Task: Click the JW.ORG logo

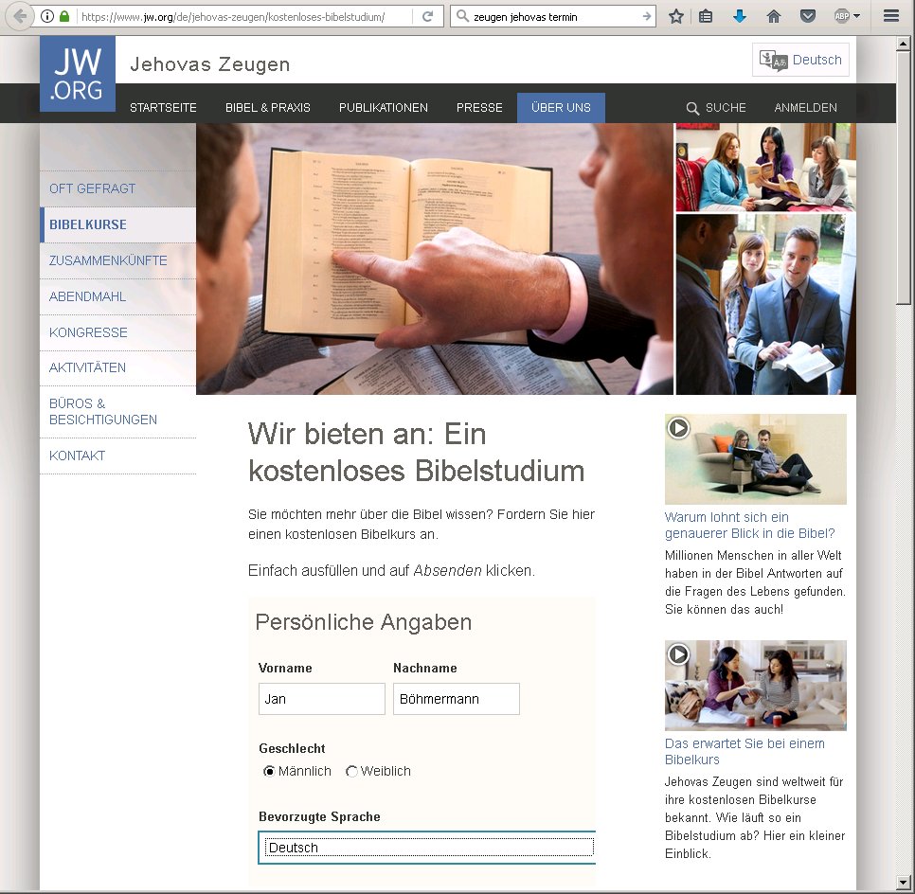Action: pos(78,74)
